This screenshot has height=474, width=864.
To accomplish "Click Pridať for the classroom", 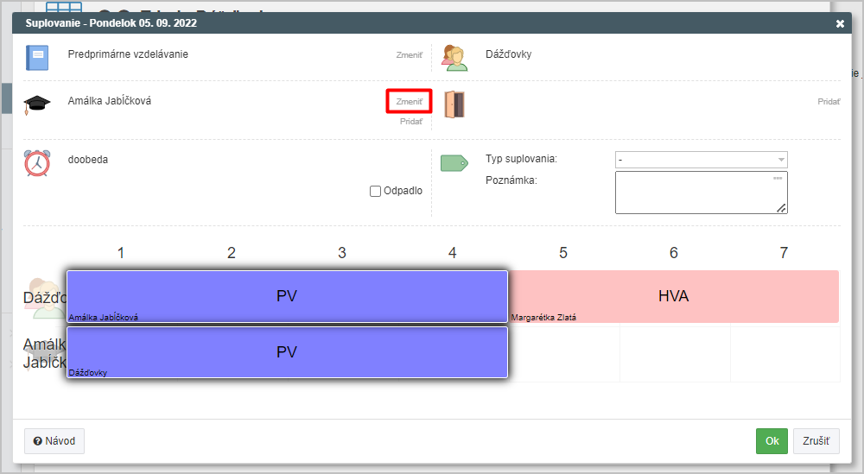I will 829,101.
